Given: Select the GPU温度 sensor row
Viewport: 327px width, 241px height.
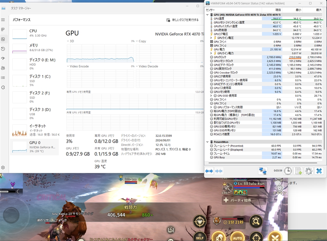Looking at the screenshot, I should 264,19.
